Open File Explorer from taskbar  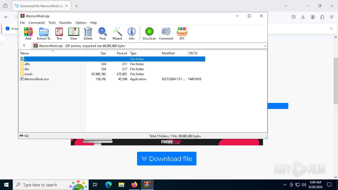click(x=121, y=185)
